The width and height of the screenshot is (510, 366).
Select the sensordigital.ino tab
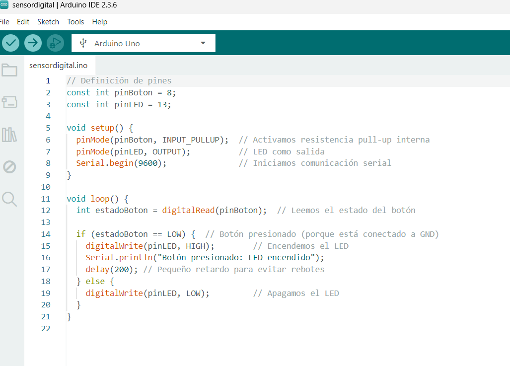tap(58, 65)
